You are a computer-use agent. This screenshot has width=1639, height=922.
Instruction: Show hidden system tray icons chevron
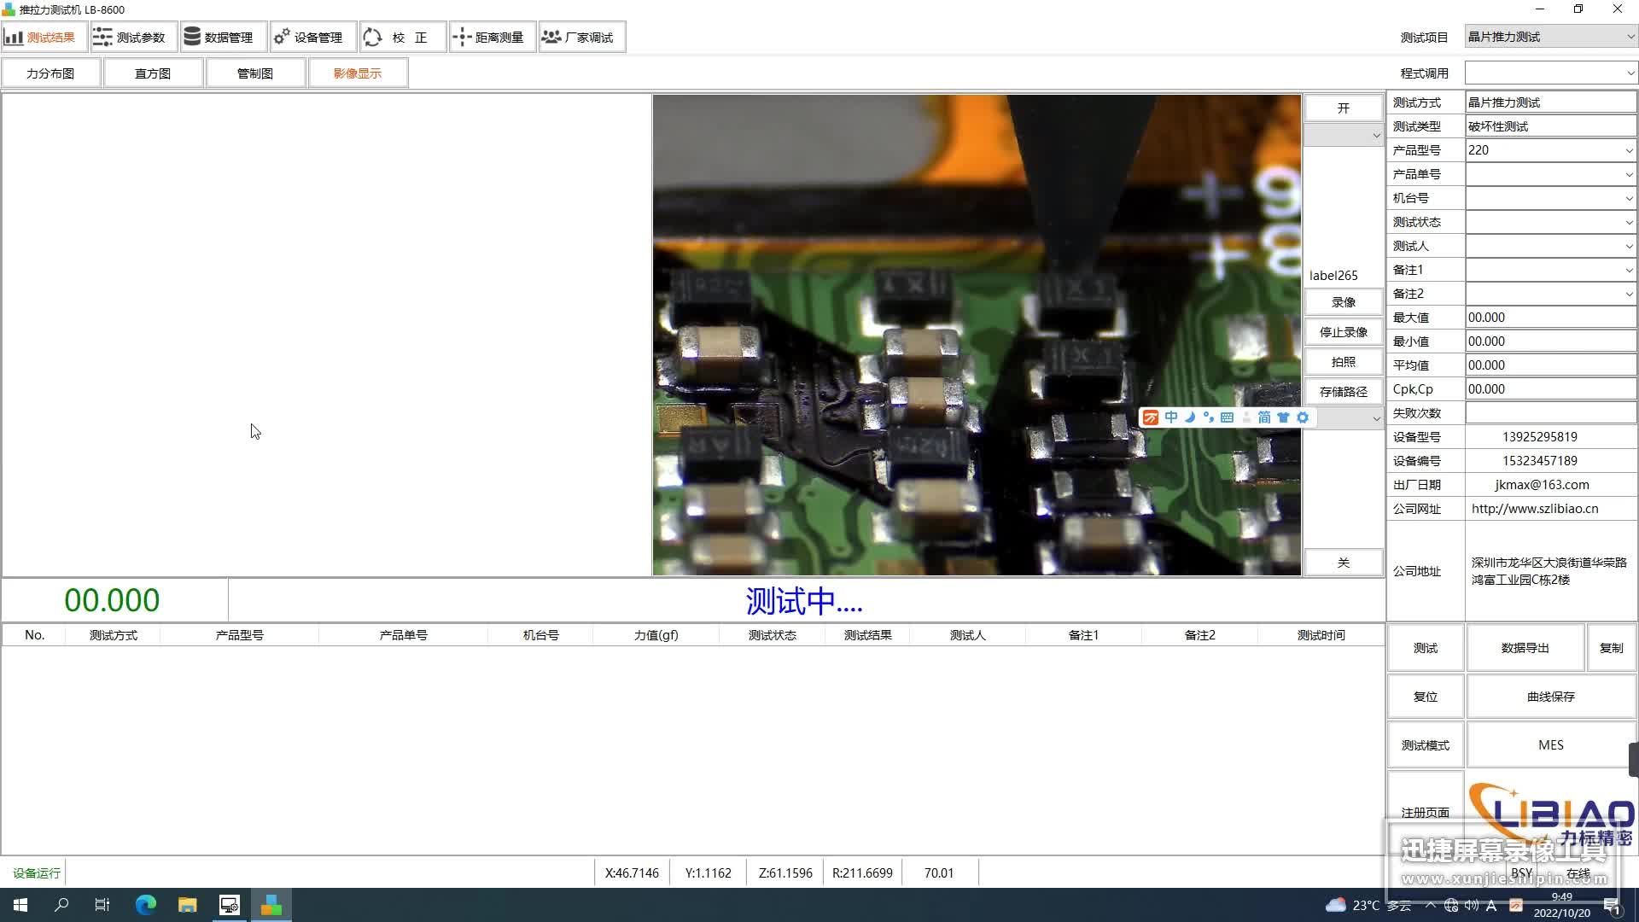click(1431, 905)
